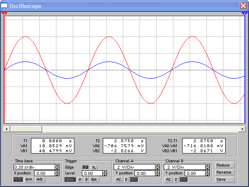249x187 pixels.
Task: Click the rising edge trigger icon
Action: (x=85, y=167)
